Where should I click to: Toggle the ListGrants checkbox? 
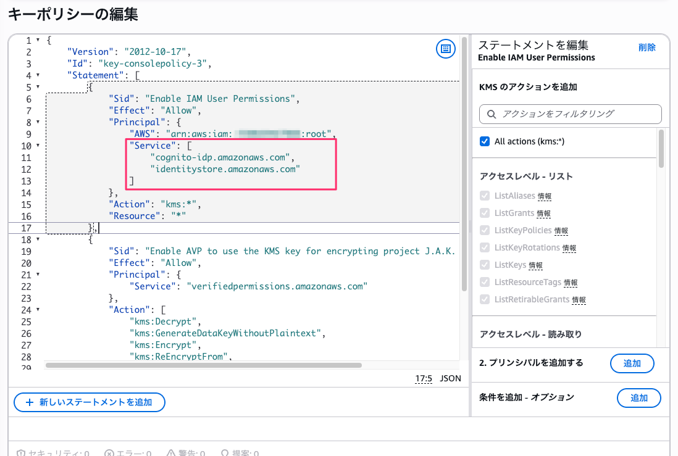tap(485, 213)
